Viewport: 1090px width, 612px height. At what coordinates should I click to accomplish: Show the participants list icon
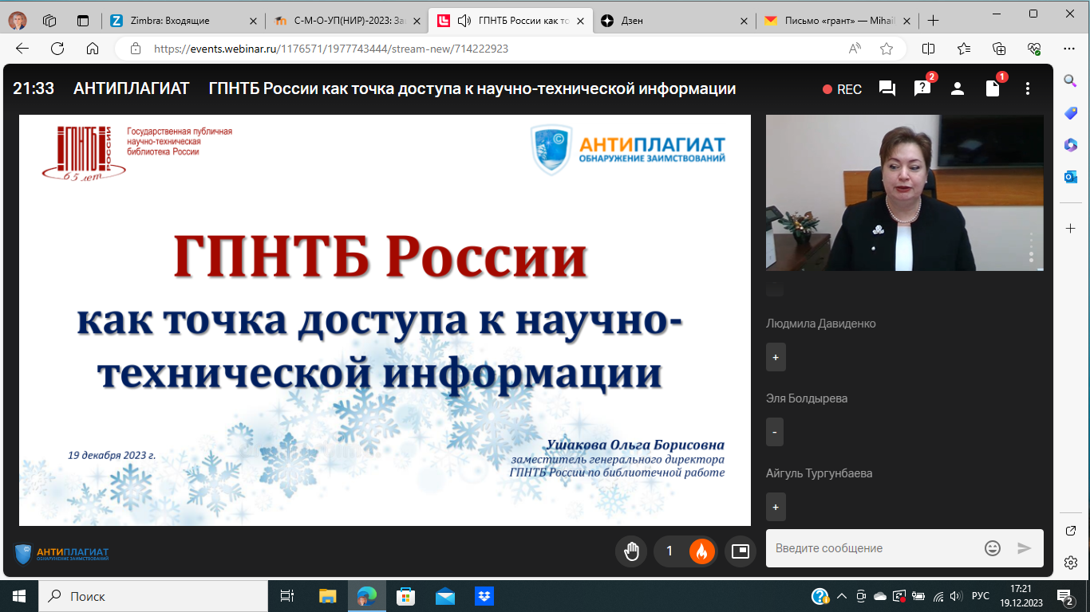[958, 88]
